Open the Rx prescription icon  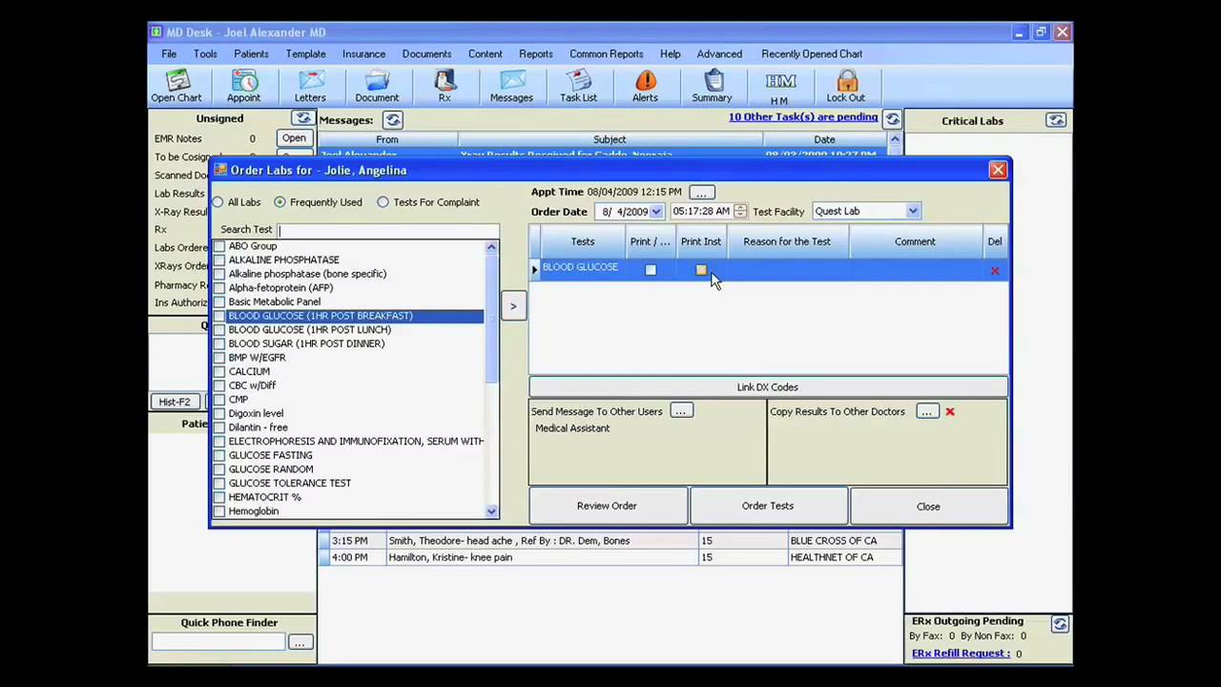tap(445, 86)
